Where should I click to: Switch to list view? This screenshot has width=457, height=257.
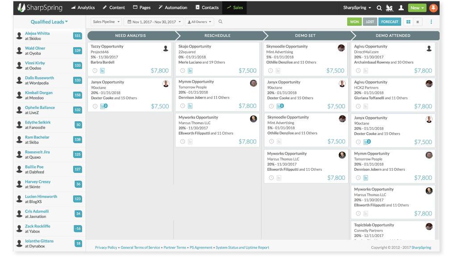coord(418,22)
